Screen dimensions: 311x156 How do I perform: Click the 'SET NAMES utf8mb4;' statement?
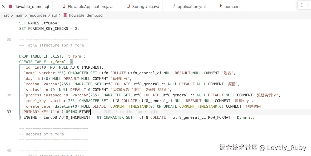39,23
